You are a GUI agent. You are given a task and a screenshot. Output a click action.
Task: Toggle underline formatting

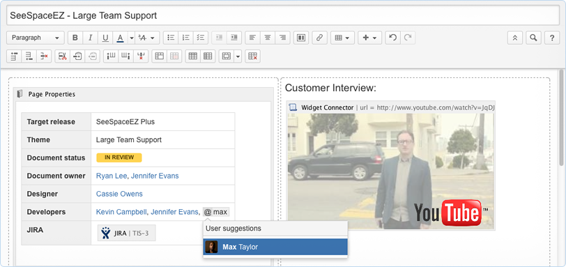click(x=105, y=38)
